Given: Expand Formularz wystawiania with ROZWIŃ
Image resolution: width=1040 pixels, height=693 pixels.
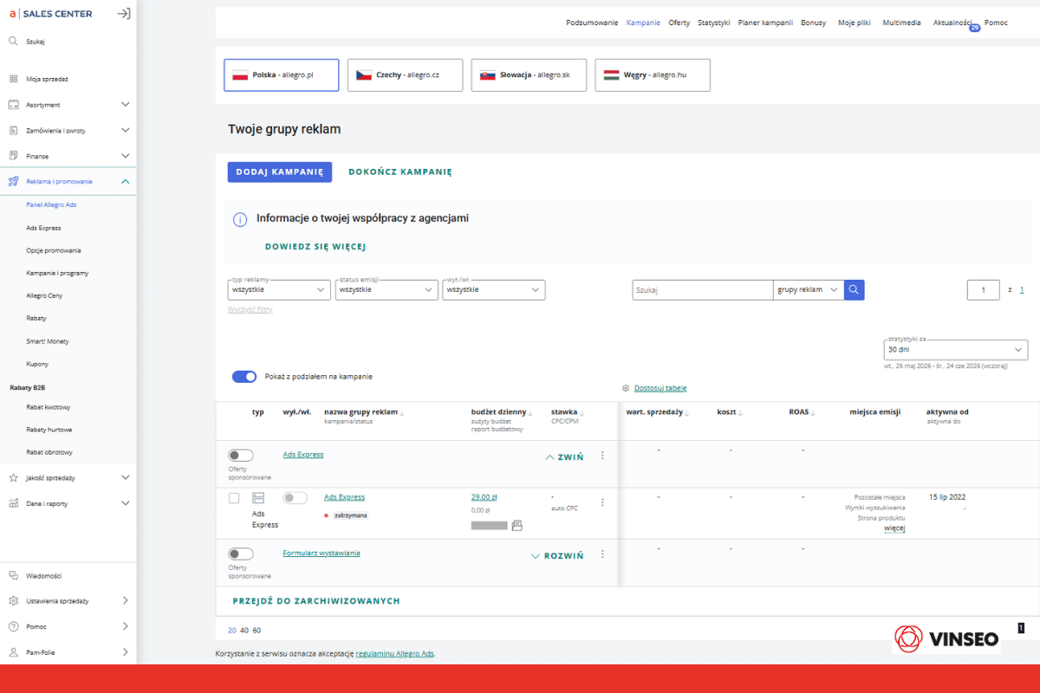Looking at the screenshot, I should pos(557,556).
